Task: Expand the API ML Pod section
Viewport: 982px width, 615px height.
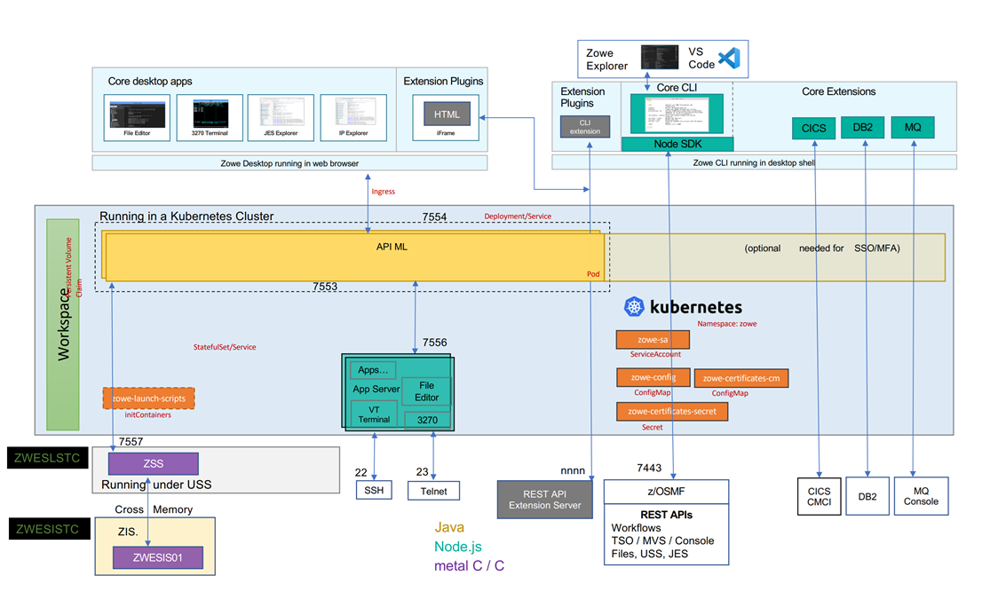Action: (391, 247)
